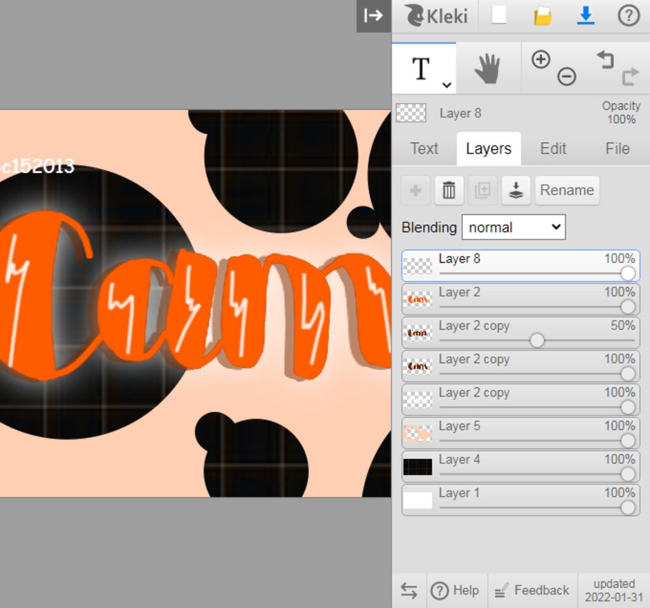This screenshot has width=650, height=608.
Task: Click the 50% opacity slider handle of Layer 2 copy
Action: click(x=537, y=340)
